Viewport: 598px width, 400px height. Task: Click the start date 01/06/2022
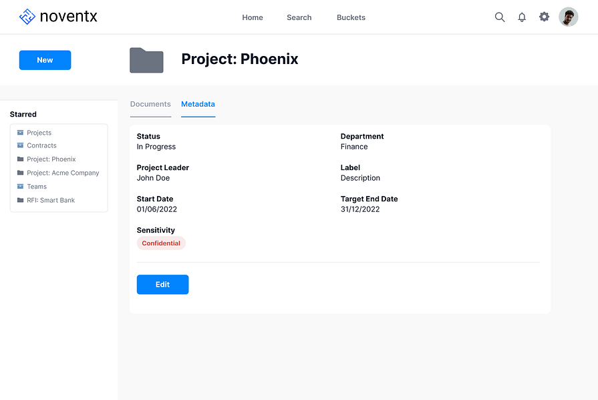click(157, 209)
